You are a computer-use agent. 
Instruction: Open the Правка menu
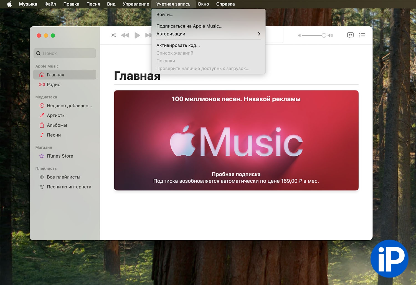pyautogui.click(x=71, y=4)
